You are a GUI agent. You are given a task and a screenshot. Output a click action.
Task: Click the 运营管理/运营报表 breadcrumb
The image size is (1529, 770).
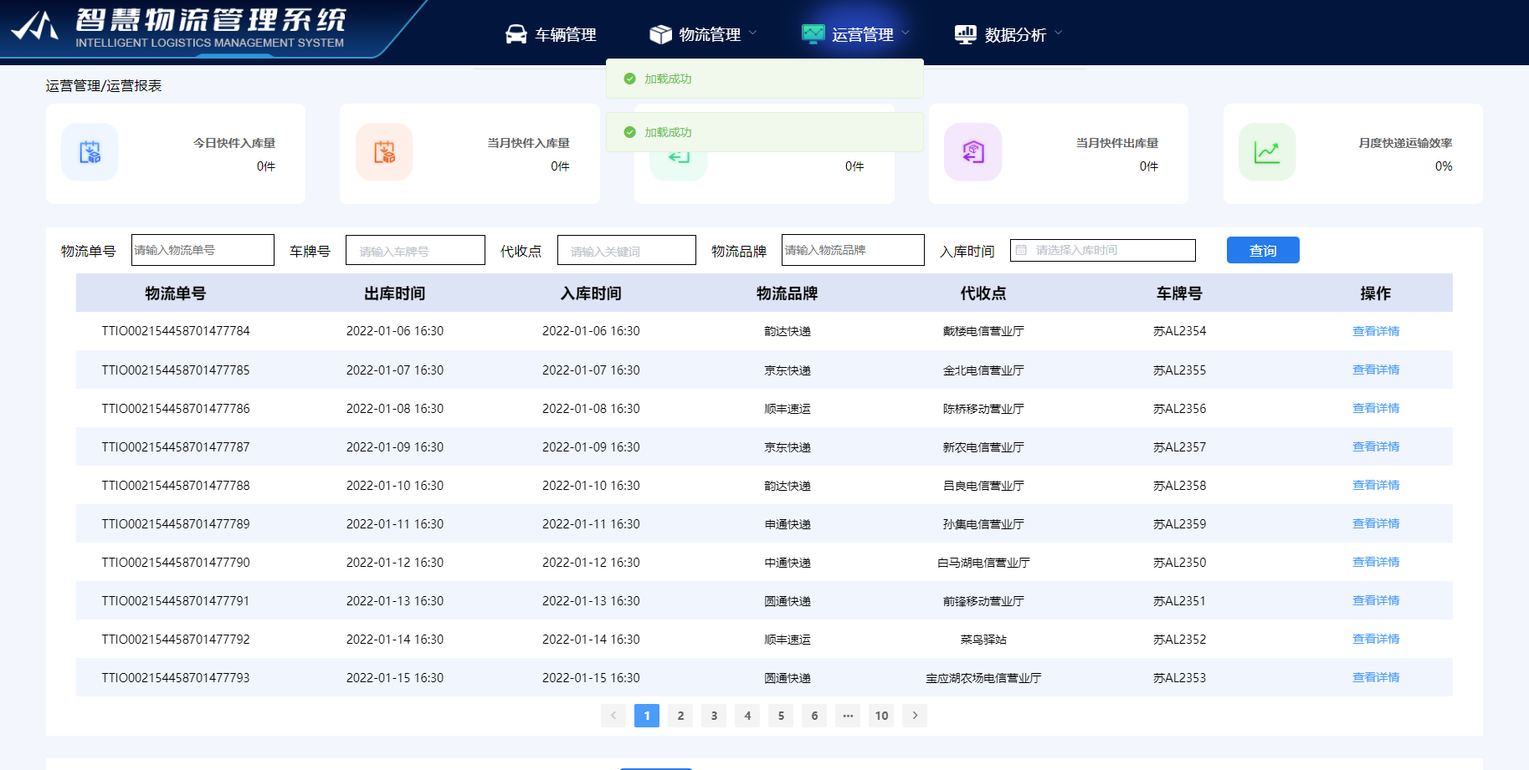pyautogui.click(x=104, y=85)
